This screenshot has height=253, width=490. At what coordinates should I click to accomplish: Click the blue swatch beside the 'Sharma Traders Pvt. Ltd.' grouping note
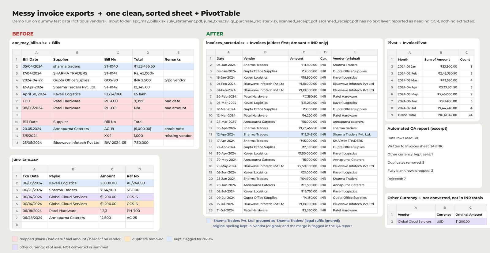click(209, 221)
